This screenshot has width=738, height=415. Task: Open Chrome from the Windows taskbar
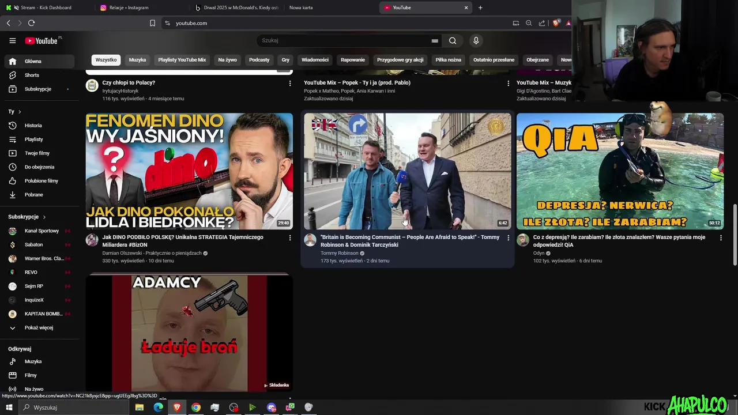point(196,408)
